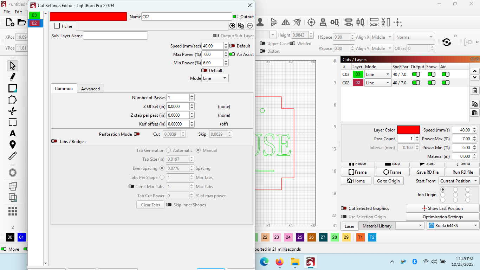Switch to the Material Library tab
480x270 pixels.
377,226
